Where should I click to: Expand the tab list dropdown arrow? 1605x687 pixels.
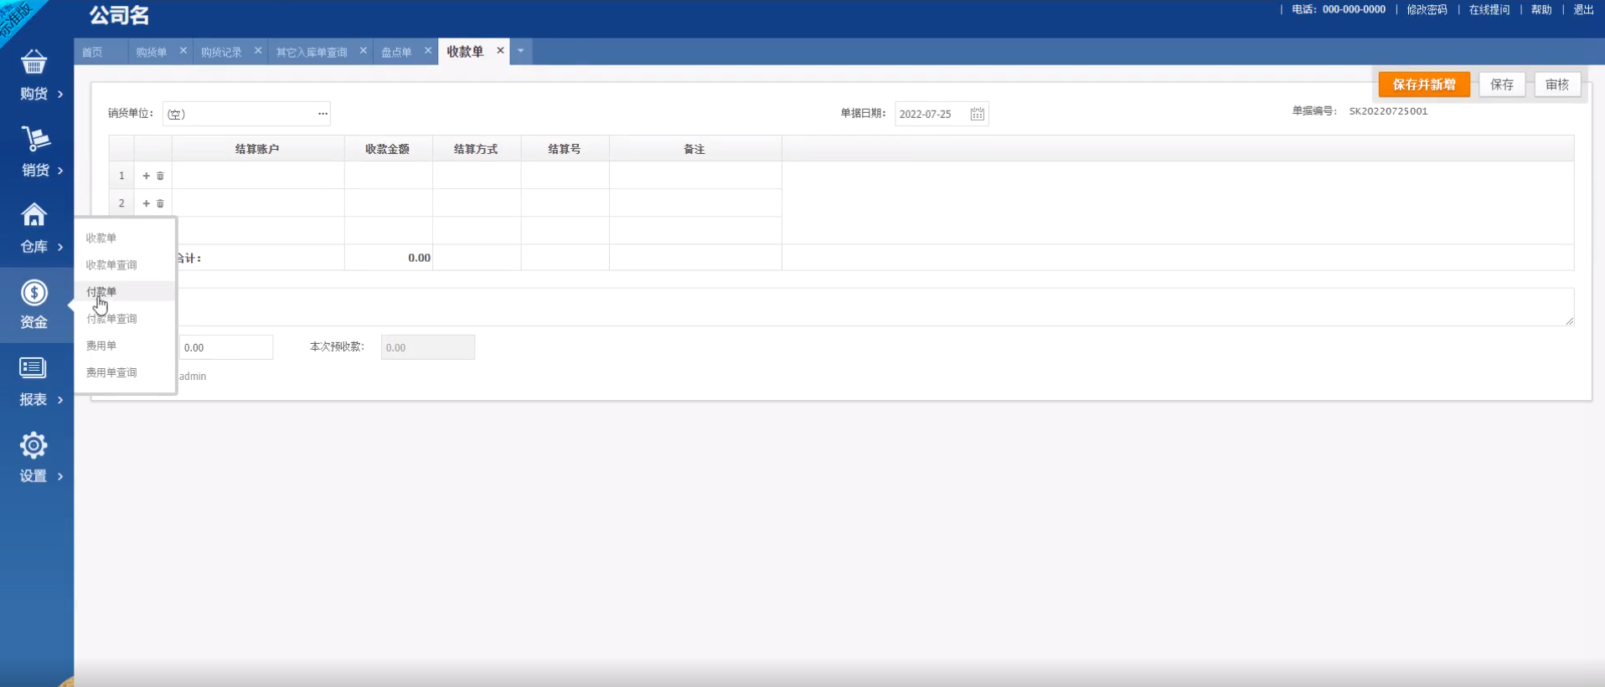point(520,51)
